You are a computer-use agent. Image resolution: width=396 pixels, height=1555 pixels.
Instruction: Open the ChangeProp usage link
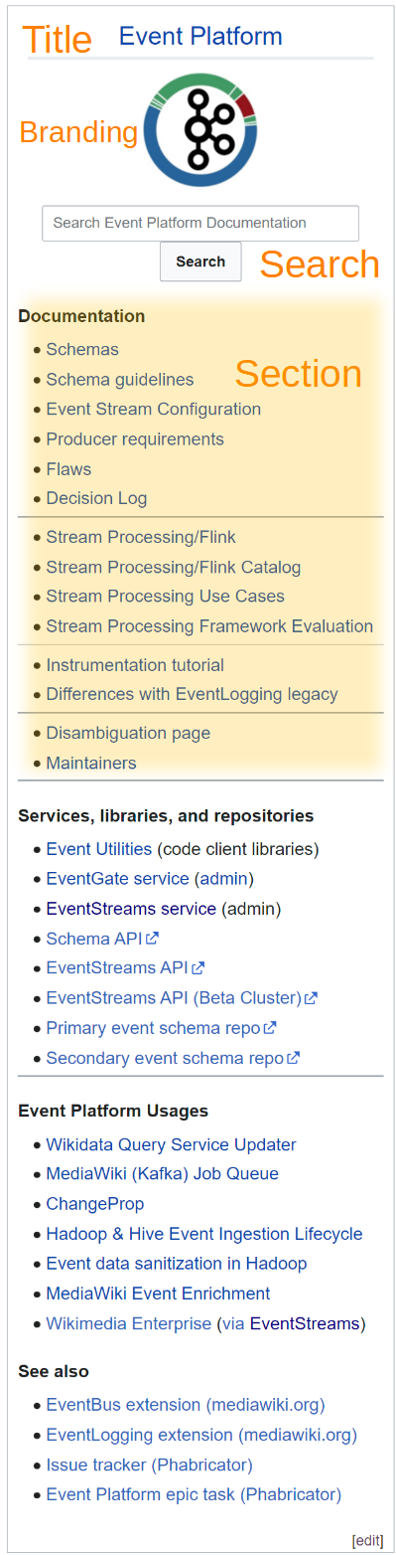tap(95, 1204)
